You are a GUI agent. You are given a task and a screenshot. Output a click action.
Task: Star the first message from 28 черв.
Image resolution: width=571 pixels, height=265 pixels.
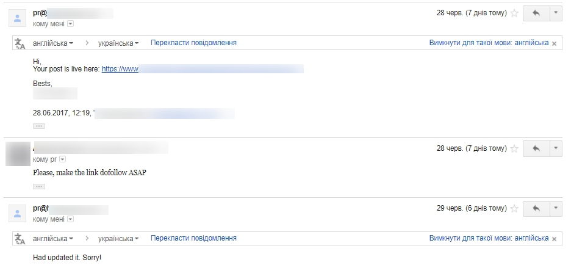click(x=514, y=13)
